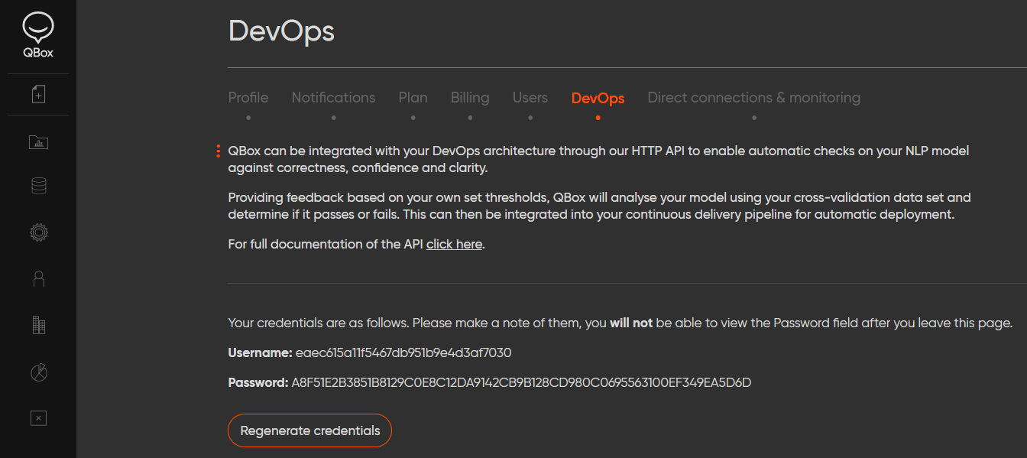Select the Billing tab
The image size is (1027, 458).
coord(470,98)
